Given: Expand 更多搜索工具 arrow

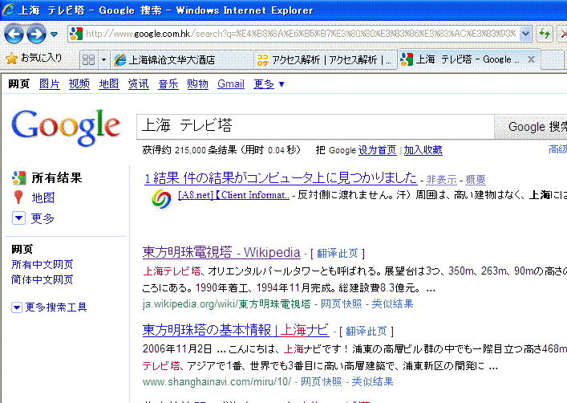Looking at the screenshot, I should (x=17, y=307).
